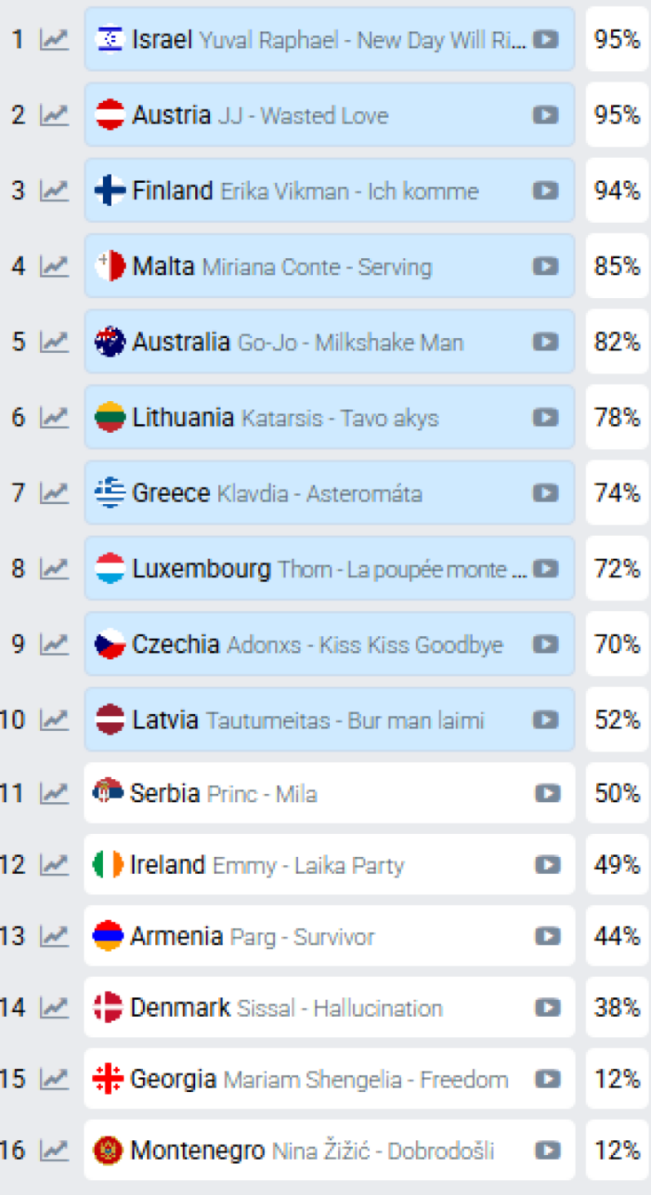This screenshot has width=651, height=1195.
Task: Click Australia's flag icon
Action: 110,342
